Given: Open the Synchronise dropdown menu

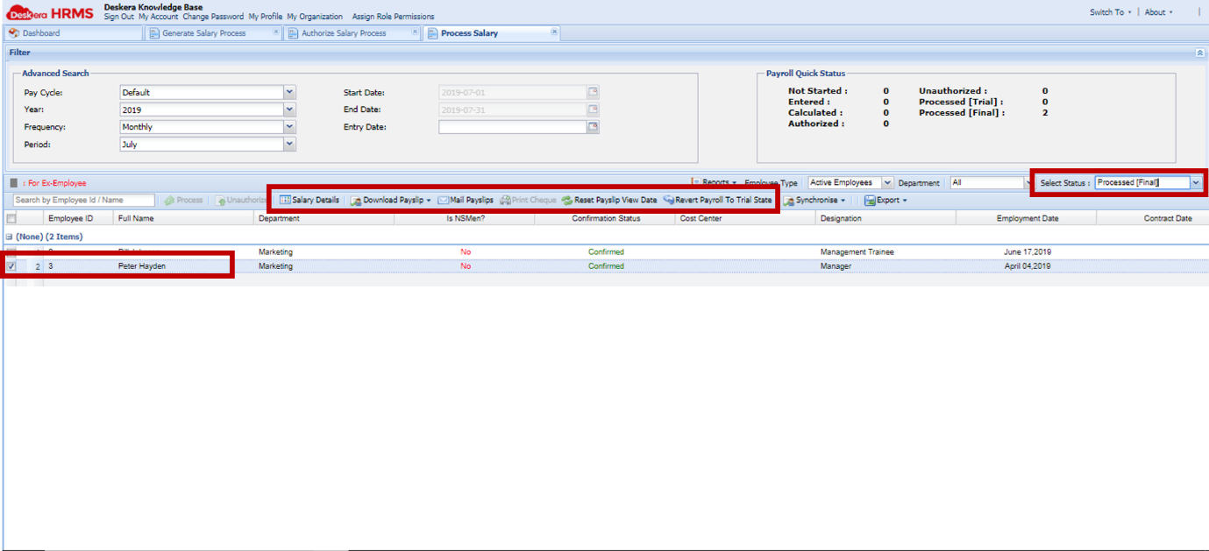Looking at the screenshot, I should coord(814,201).
